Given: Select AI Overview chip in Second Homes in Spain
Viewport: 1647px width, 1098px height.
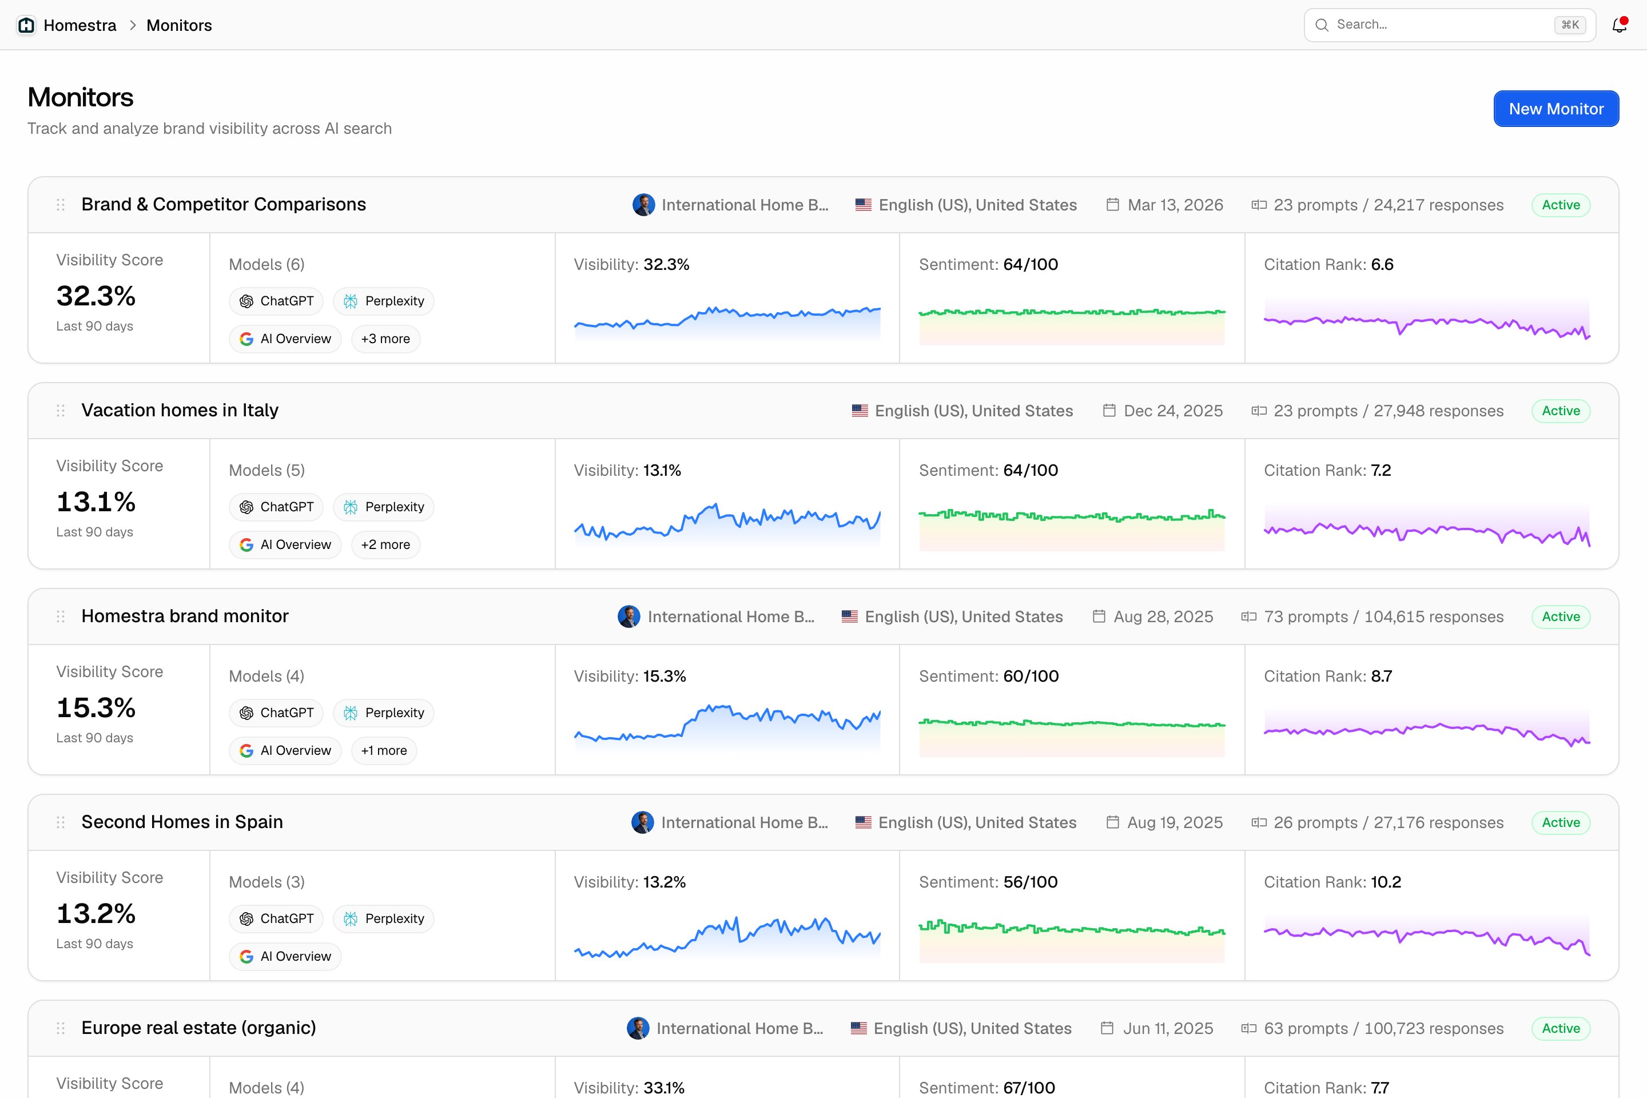Looking at the screenshot, I should [x=285, y=957].
